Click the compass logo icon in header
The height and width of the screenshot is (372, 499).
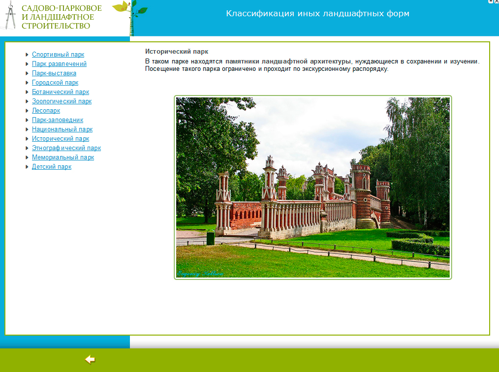pos(10,16)
